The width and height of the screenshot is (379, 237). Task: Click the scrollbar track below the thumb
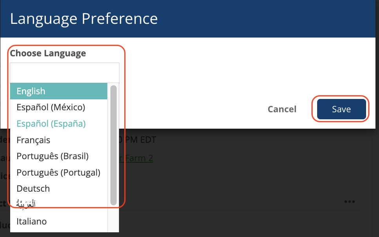114,218
